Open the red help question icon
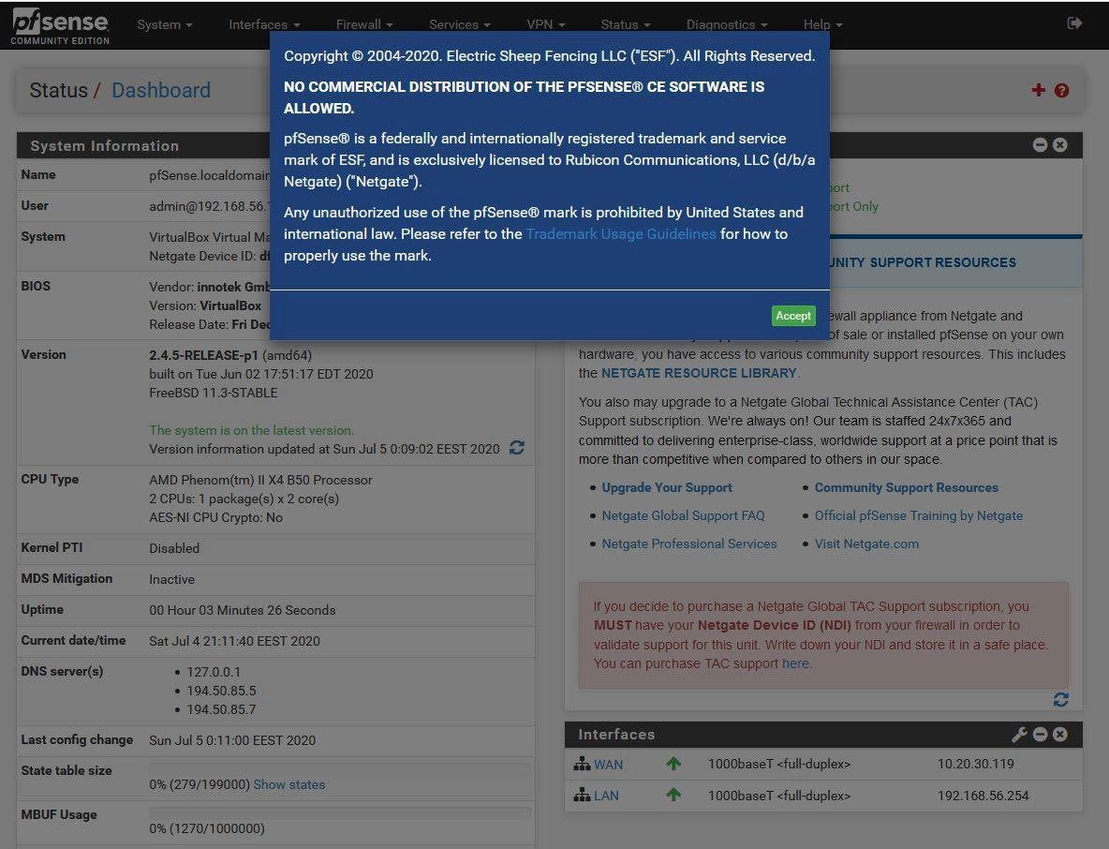This screenshot has height=849, width=1109. click(x=1061, y=90)
